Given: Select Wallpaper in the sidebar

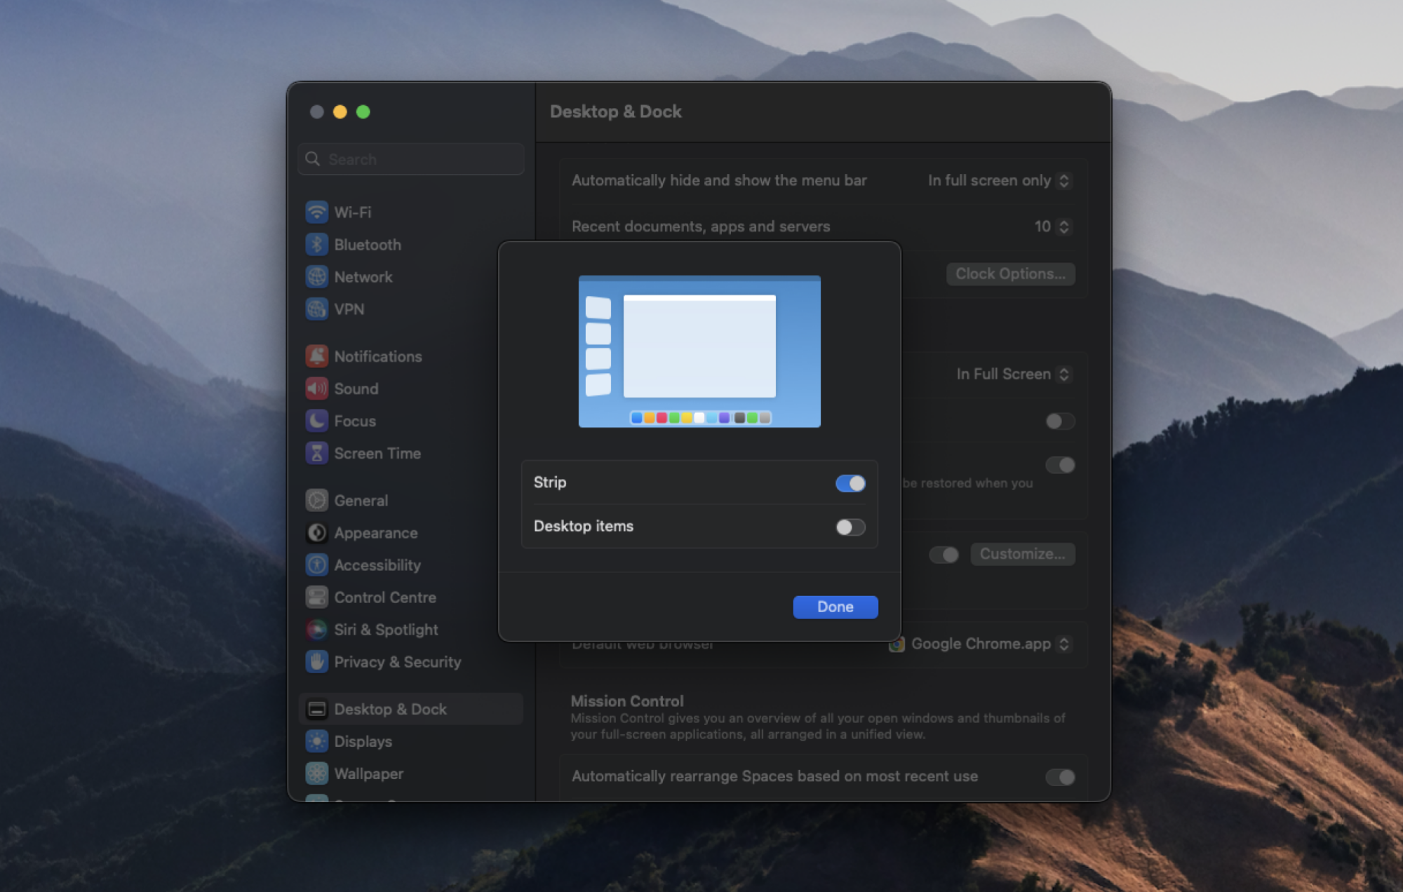Looking at the screenshot, I should pyautogui.click(x=411, y=773).
